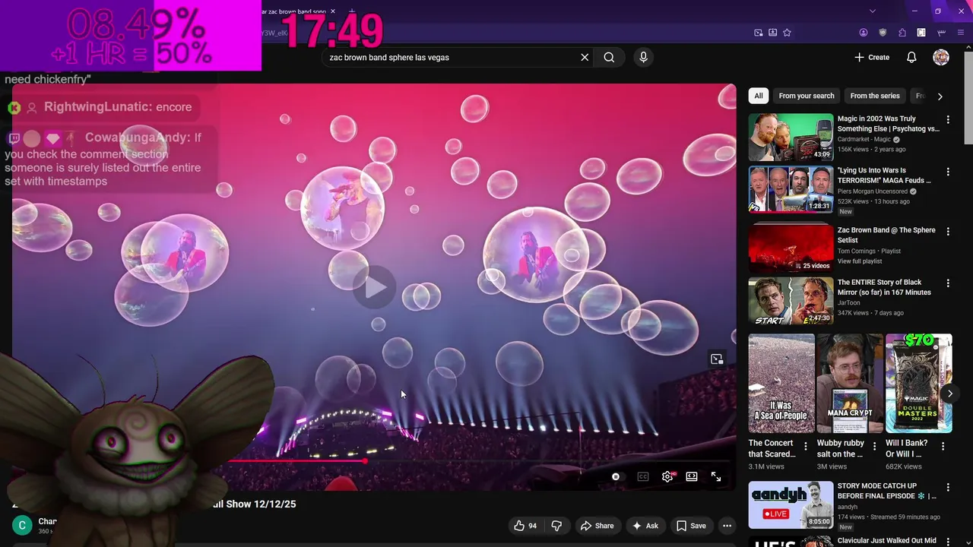
Task: Select the All filter chip
Action: click(x=759, y=96)
